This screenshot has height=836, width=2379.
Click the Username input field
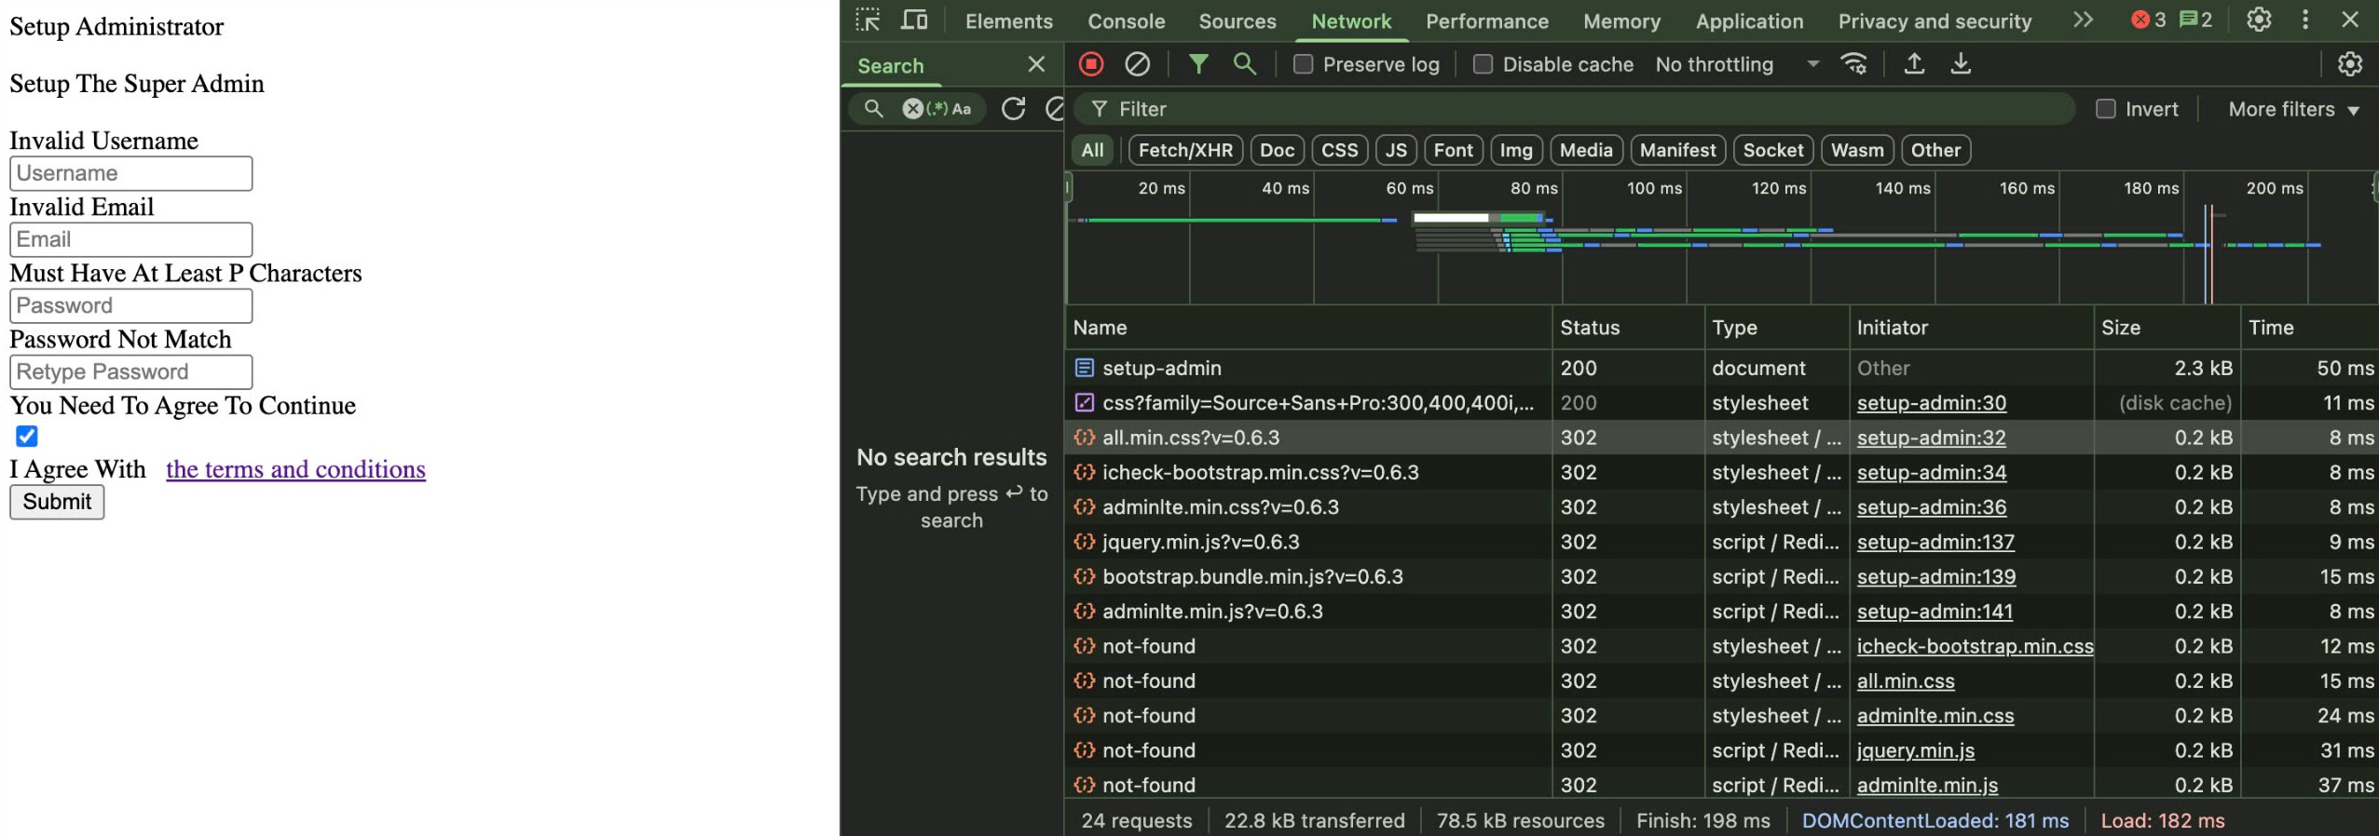click(x=130, y=173)
